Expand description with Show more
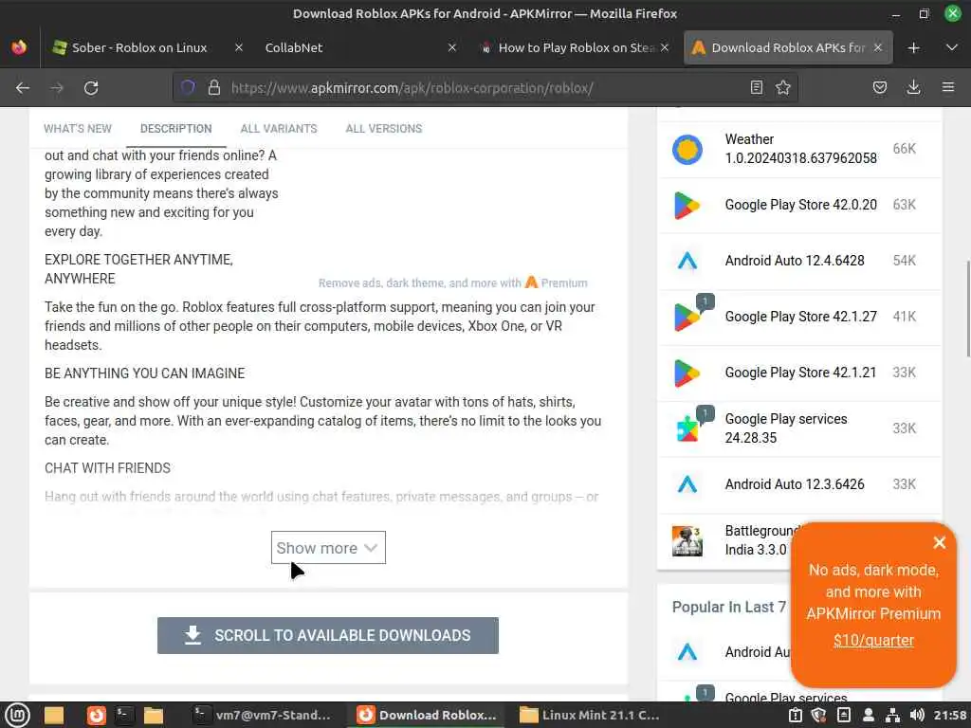The height and width of the screenshot is (728, 971). [x=328, y=548]
